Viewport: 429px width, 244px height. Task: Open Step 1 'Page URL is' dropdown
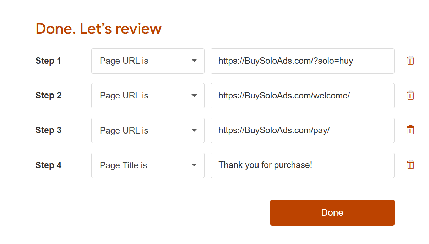point(147,61)
